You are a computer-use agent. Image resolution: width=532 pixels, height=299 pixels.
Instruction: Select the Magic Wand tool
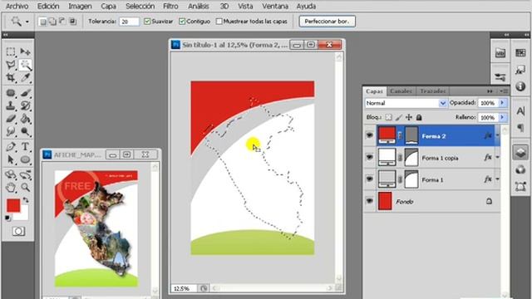[25, 65]
